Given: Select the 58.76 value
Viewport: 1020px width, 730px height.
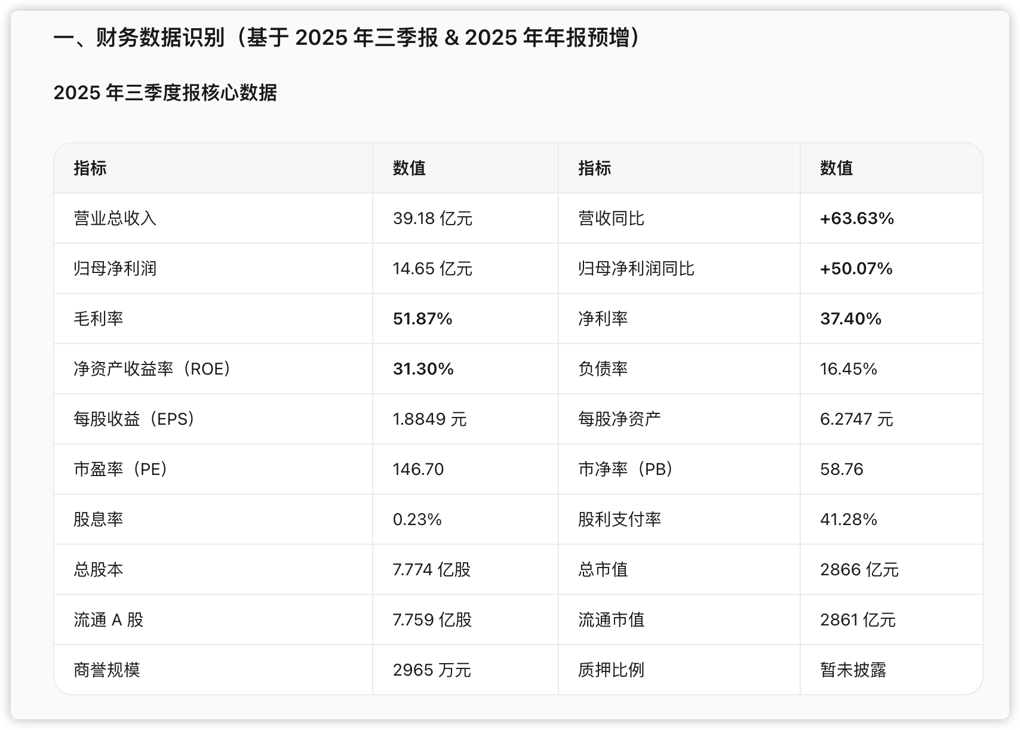Looking at the screenshot, I should point(841,469).
